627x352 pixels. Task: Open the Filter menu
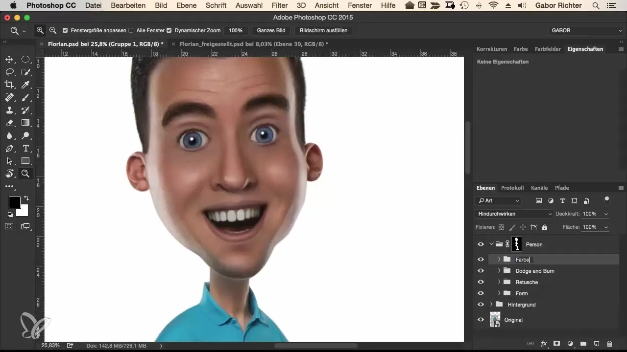[280, 5]
